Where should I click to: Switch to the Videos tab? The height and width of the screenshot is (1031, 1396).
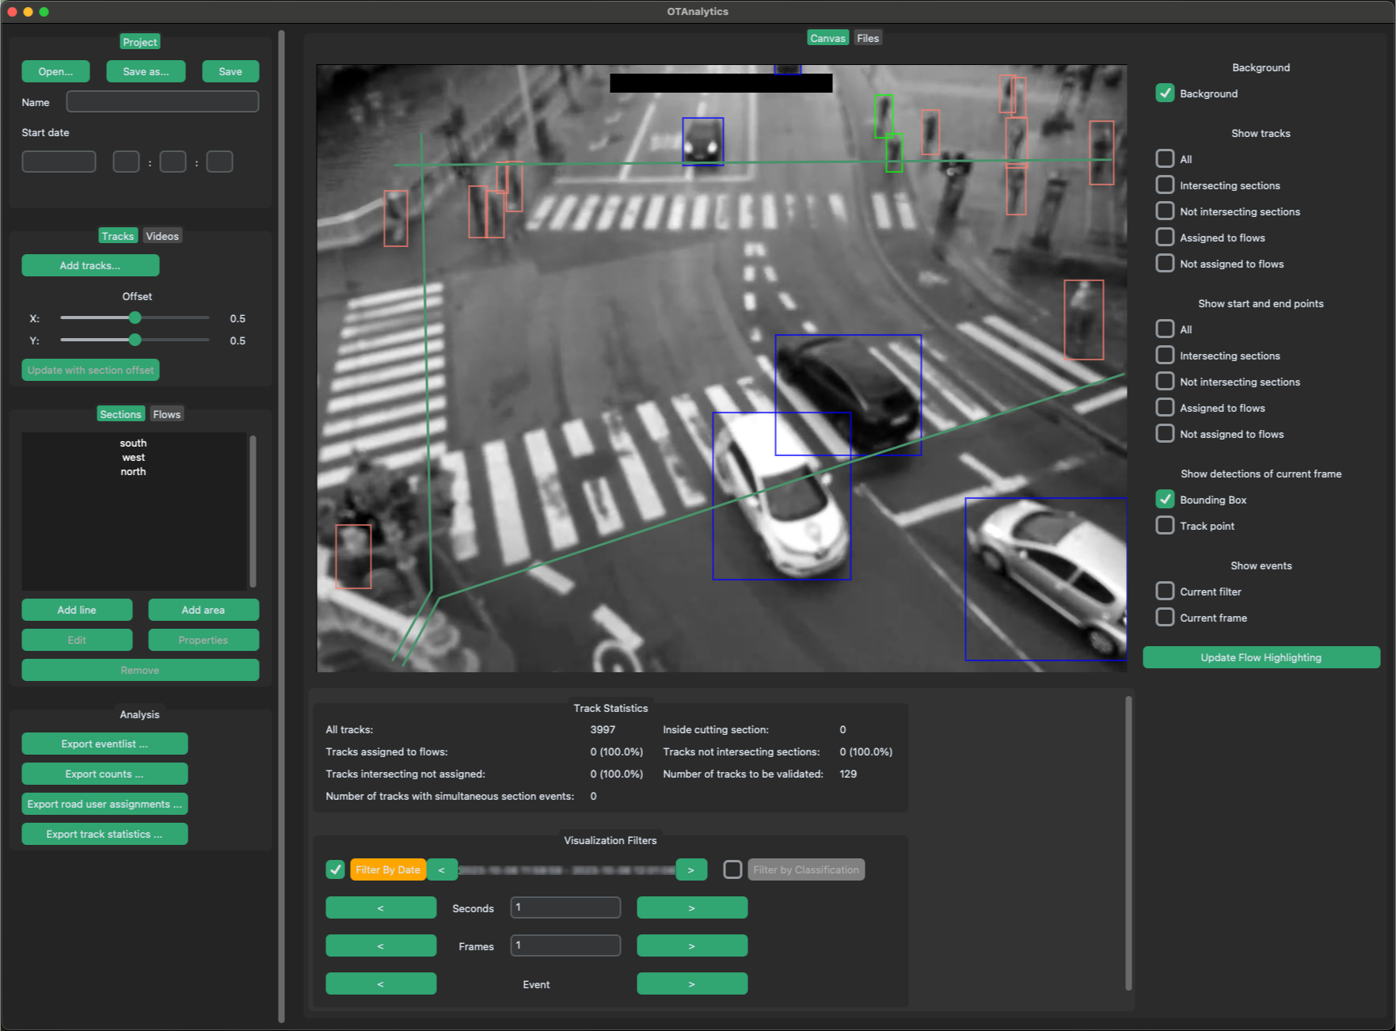(162, 235)
